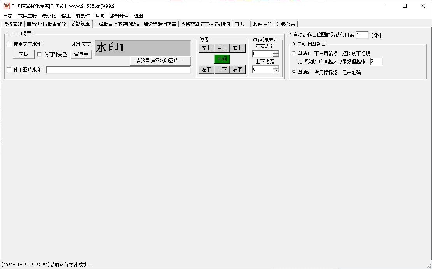Open 背景色 color picker button

point(81,54)
